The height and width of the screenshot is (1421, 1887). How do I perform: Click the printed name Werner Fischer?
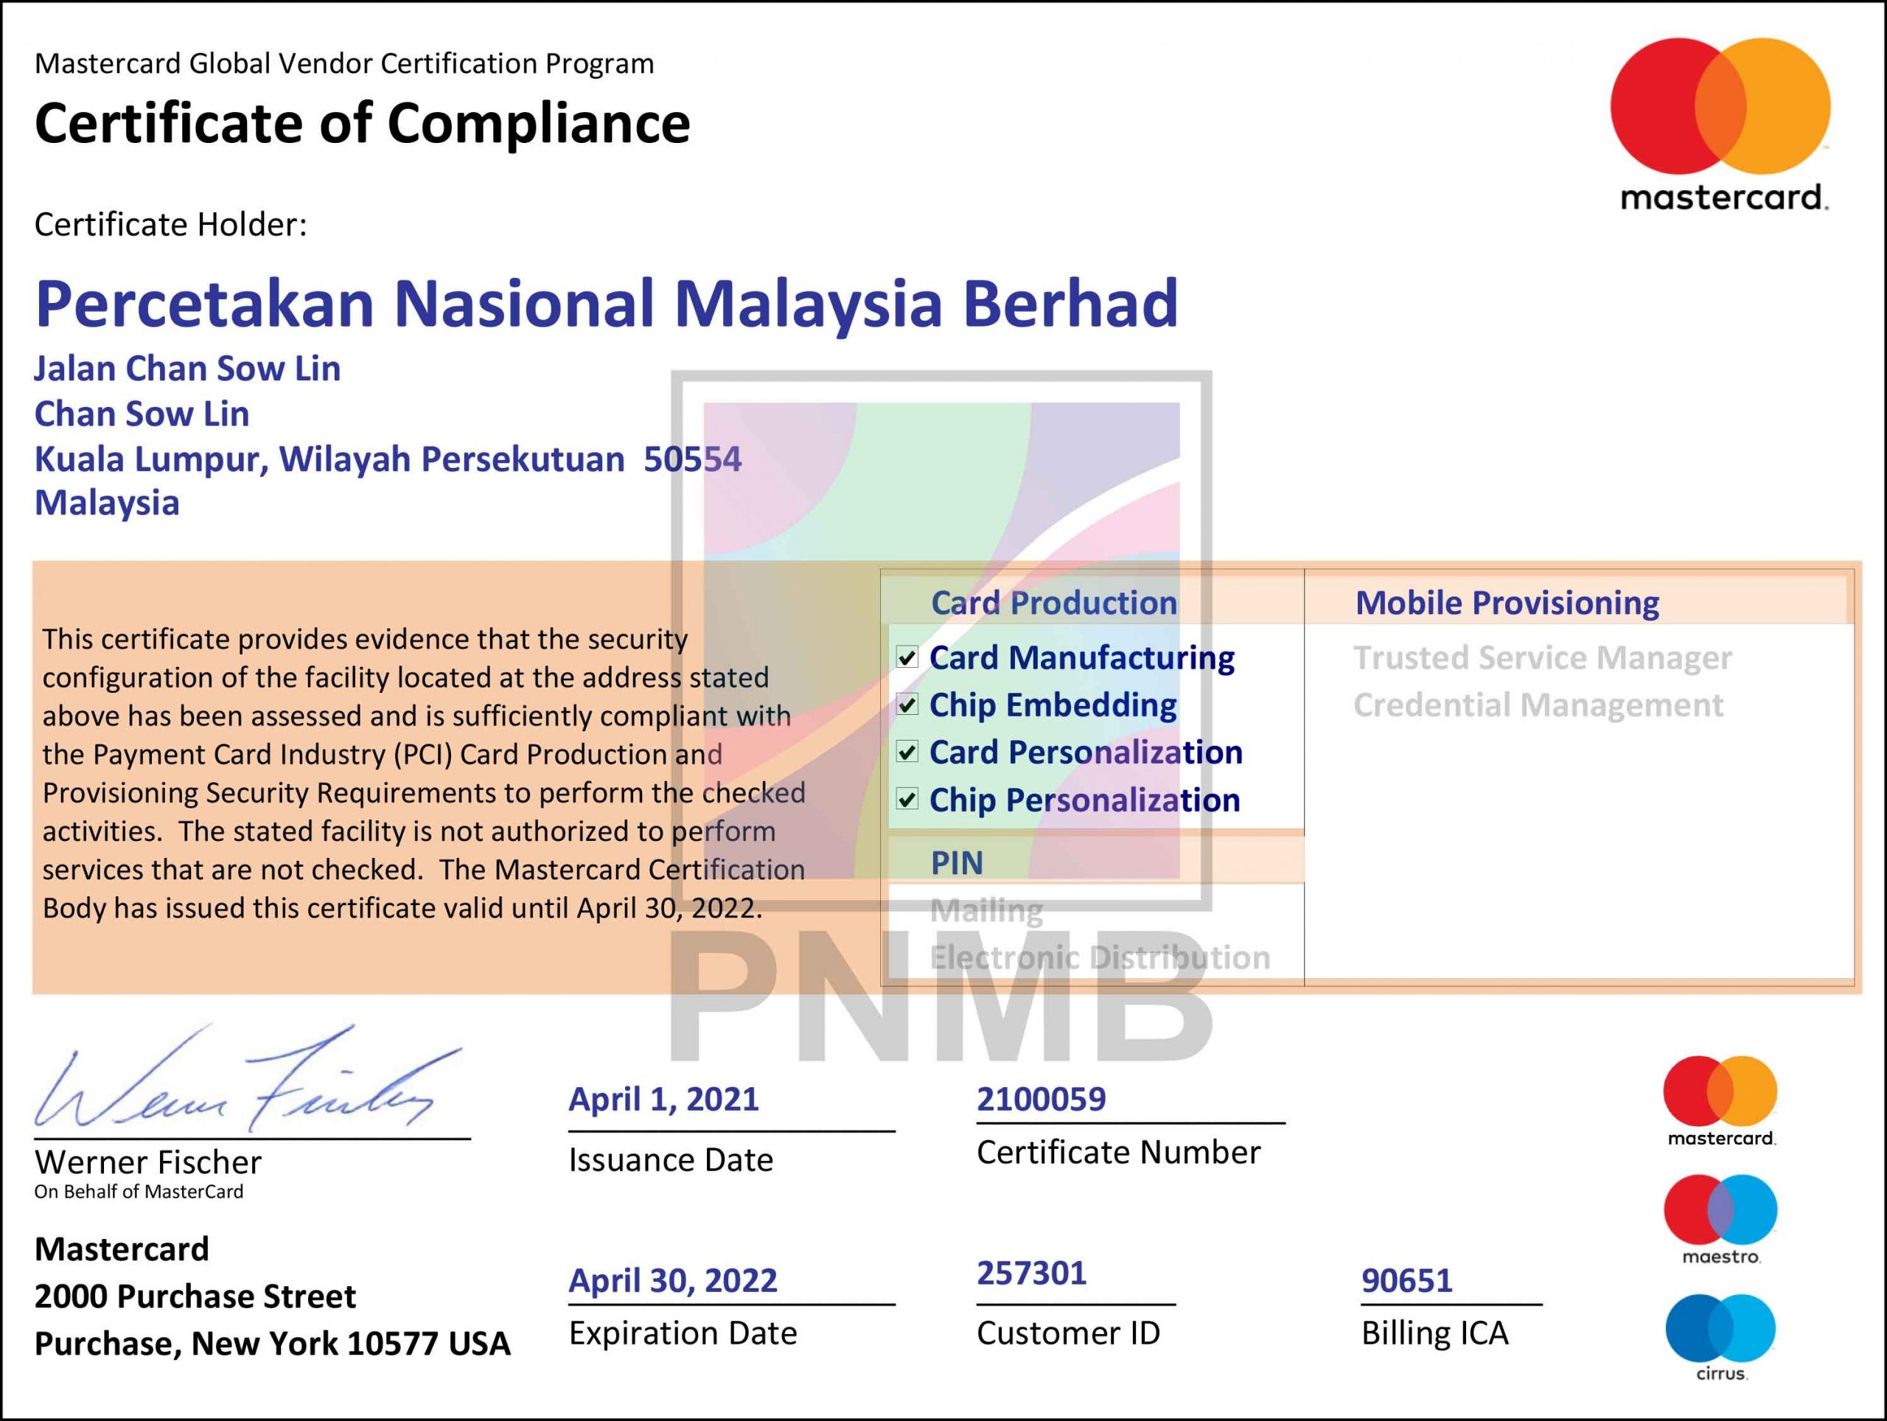(147, 1162)
